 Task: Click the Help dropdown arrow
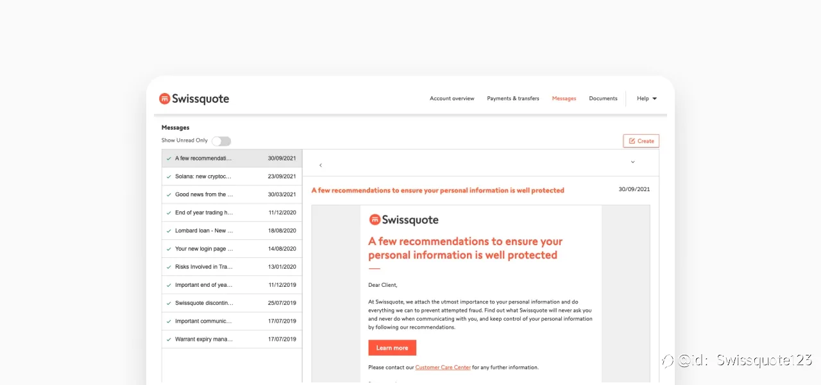(654, 99)
